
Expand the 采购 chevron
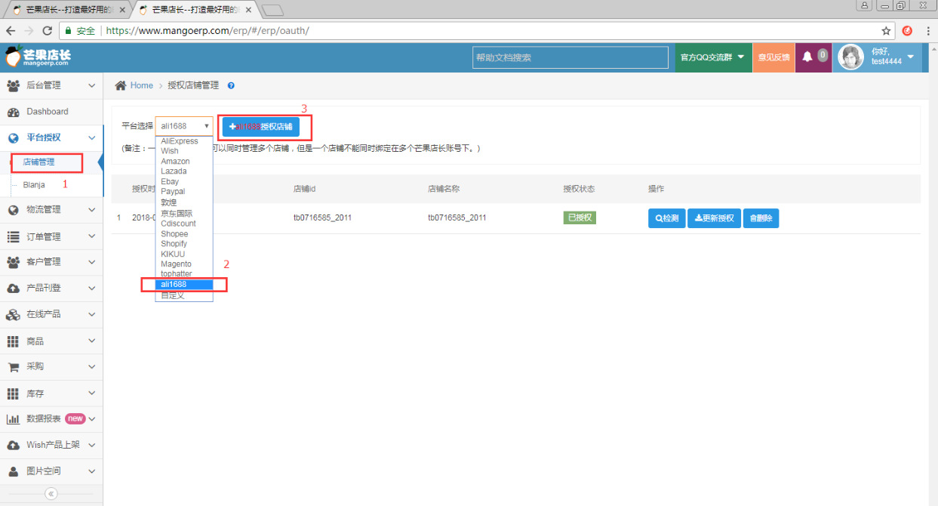click(92, 367)
